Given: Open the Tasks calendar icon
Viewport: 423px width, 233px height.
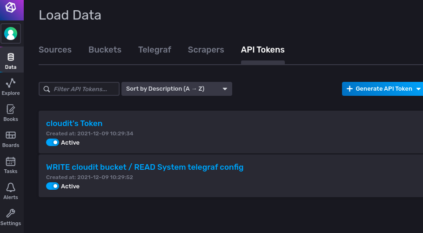Looking at the screenshot, I should 11,161.
